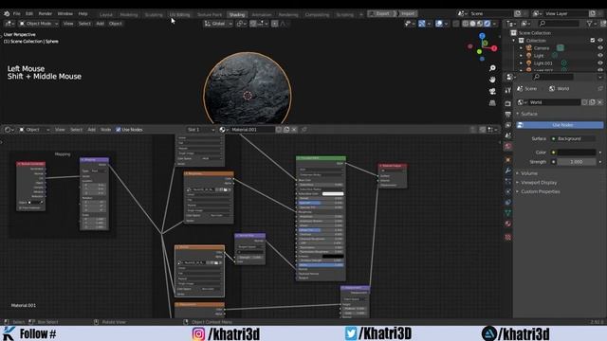This screenshot has height=341, width=607.
Task: Click the world Color swatch
Action: tap(576, 153)
